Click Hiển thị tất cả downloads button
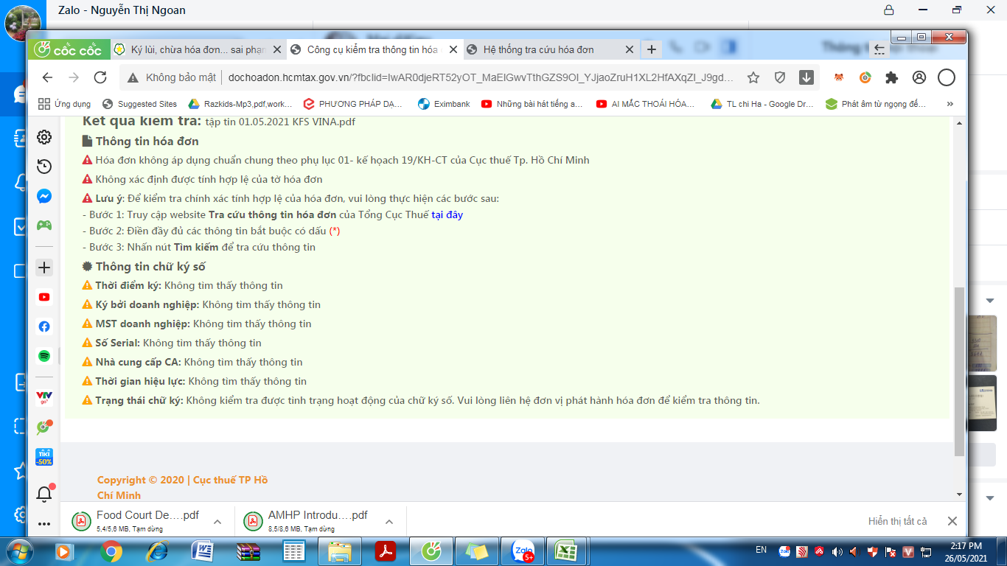 click(x=897, y=521)
